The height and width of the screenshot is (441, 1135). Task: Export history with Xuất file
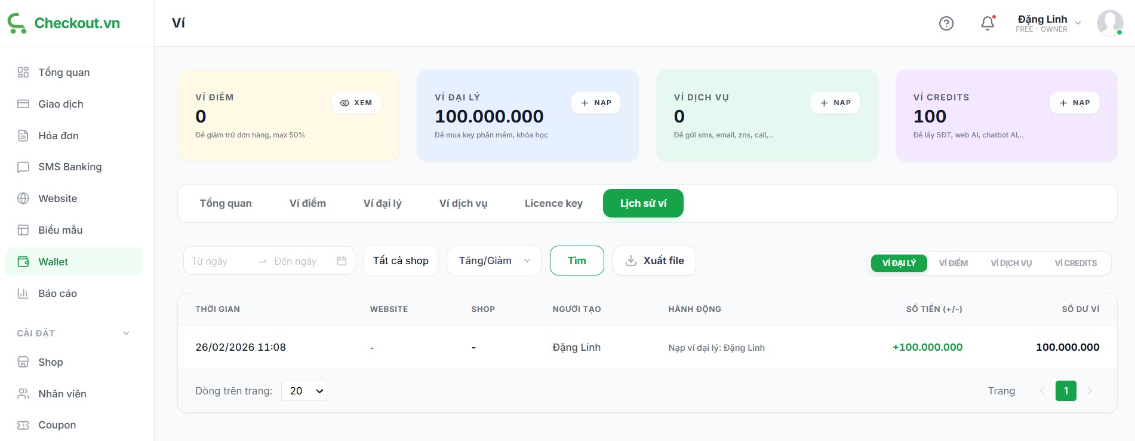654,261
